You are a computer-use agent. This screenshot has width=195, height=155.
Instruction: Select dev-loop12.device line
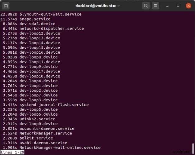click(31, 33)
